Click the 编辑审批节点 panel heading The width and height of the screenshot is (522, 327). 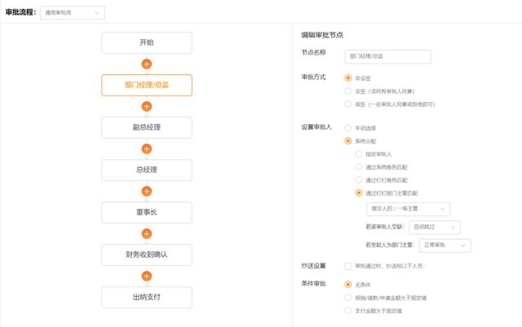[x=322, y=35]
